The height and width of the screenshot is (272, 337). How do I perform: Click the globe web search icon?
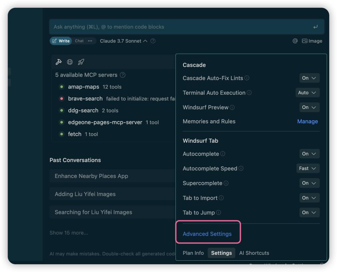[70, 62]
